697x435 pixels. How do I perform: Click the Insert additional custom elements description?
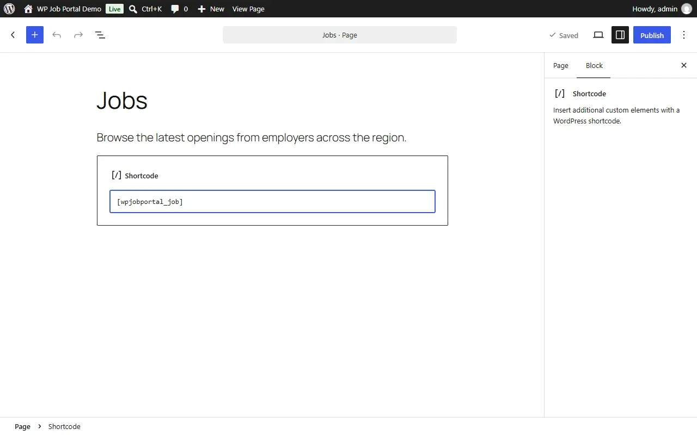(x=616, y=115)
